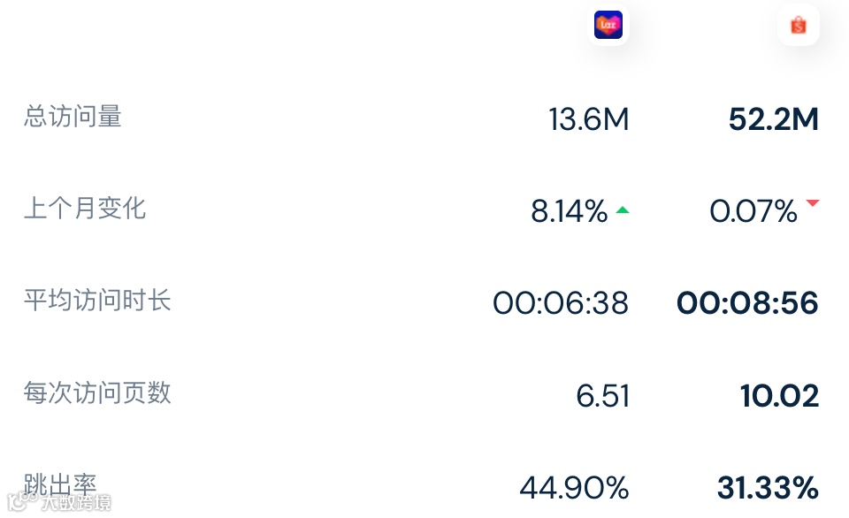Click the Lazada app icon
The width and height of the screenshot is (849, 518).
coord(608,25)
